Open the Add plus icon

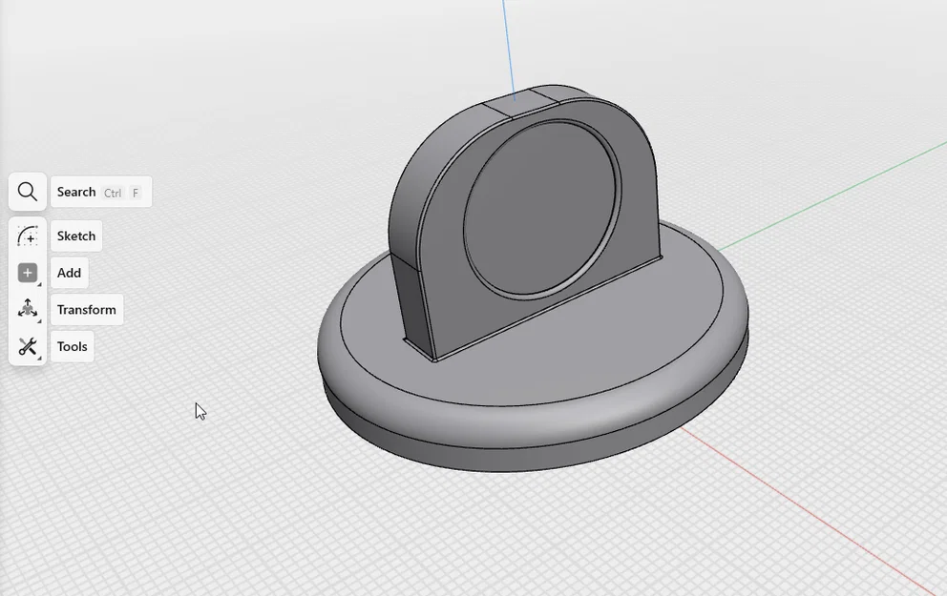pos(27,273)
